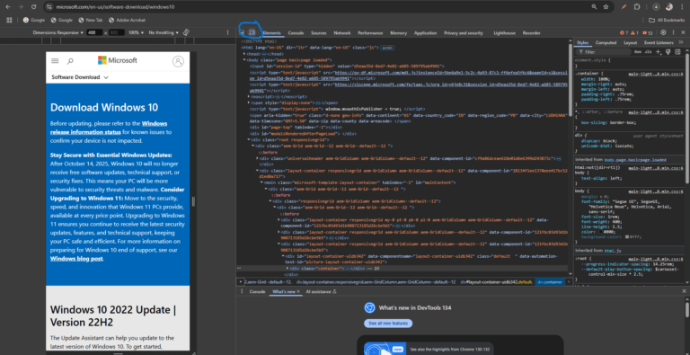Open the Computed tab
The image size is (690, 355).
(606, 43)
